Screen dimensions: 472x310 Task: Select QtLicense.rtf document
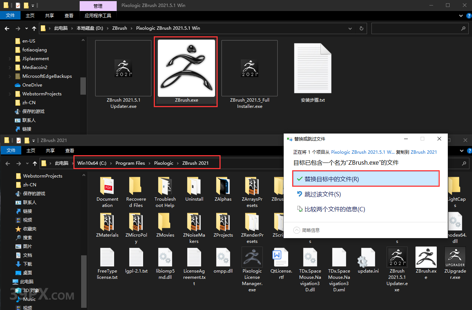click(x=281, y=264)
